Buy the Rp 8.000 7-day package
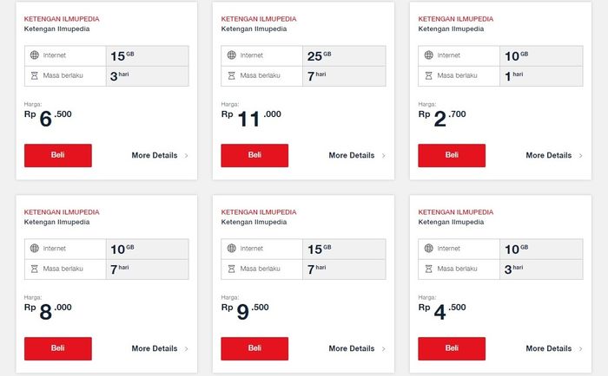Viewport: 608px width, 376px height. tap(57, 348)
